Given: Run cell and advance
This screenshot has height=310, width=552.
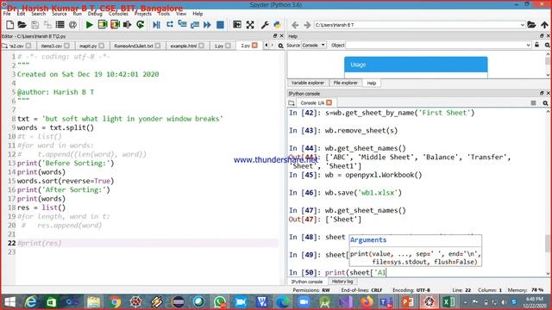Looking at the screenshot, I should [x=115, y=25].
